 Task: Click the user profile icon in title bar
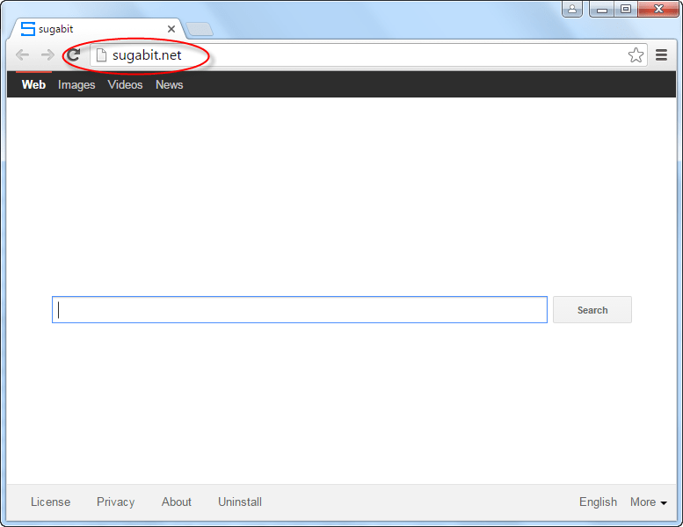point(572,9)
